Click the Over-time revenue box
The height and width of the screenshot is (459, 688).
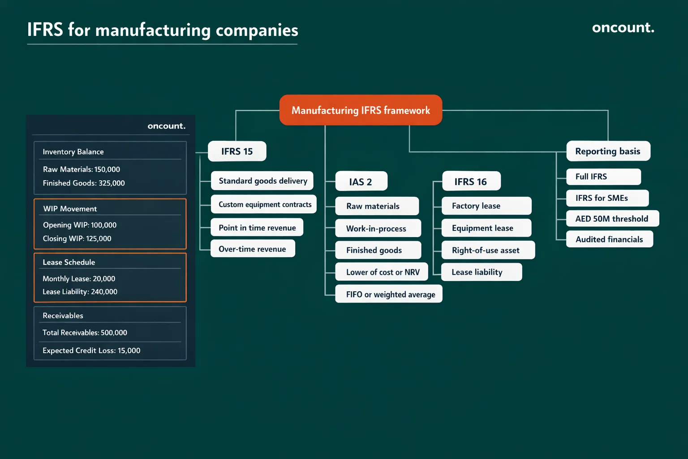(253, 248)
